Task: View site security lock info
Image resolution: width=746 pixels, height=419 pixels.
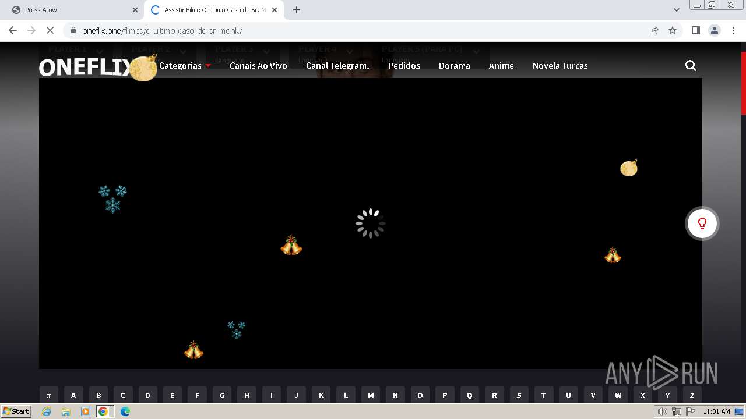Action: click(x=73, y=30)
